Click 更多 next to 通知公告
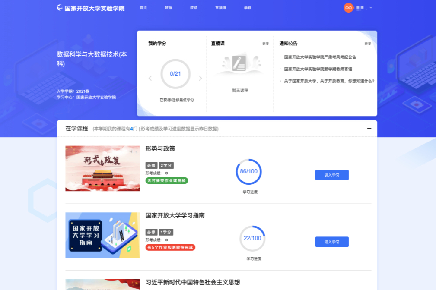The height and width of the screenshot is (290, 436). (368, 44)
